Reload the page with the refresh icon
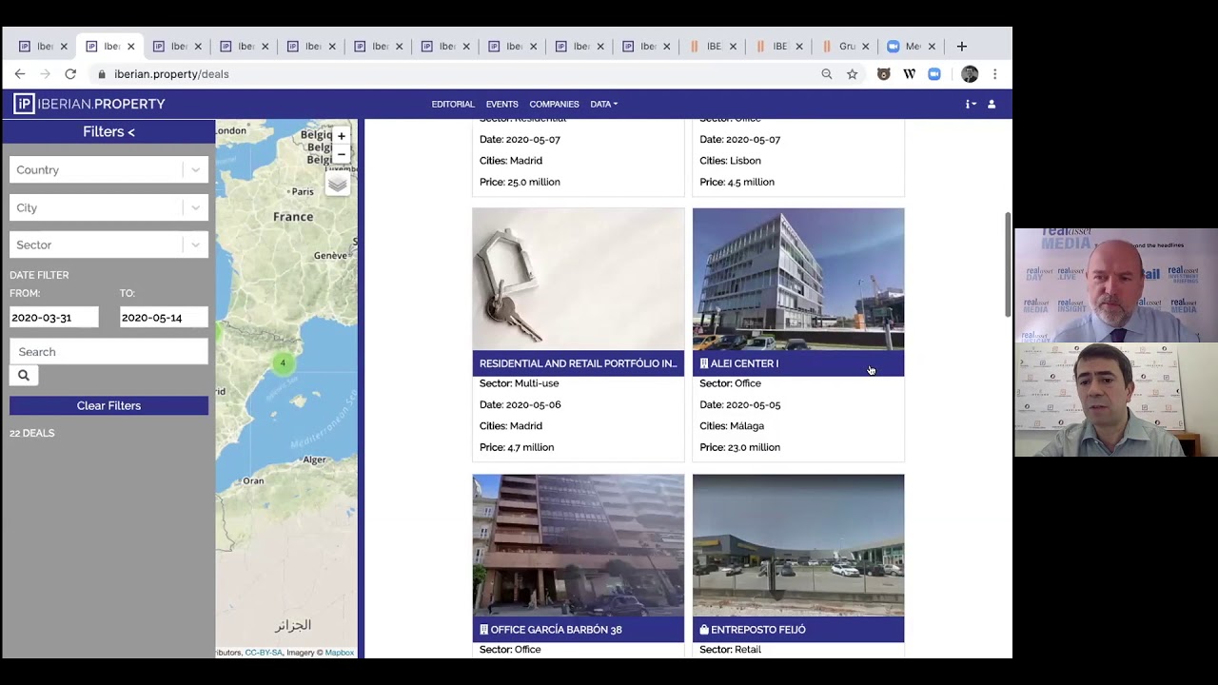The height and width of the screenshot is (685, 1218). click(x=70, y=74)
